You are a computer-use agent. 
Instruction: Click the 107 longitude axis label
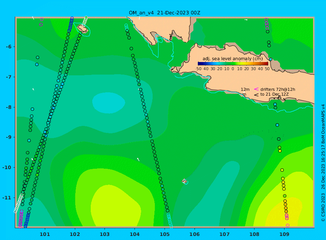[x=224, y=234]
